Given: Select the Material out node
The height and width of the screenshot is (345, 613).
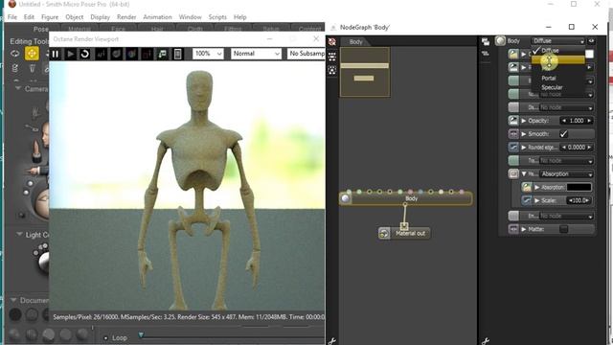Looking at the screenshot, I should (x=404, y=234).
